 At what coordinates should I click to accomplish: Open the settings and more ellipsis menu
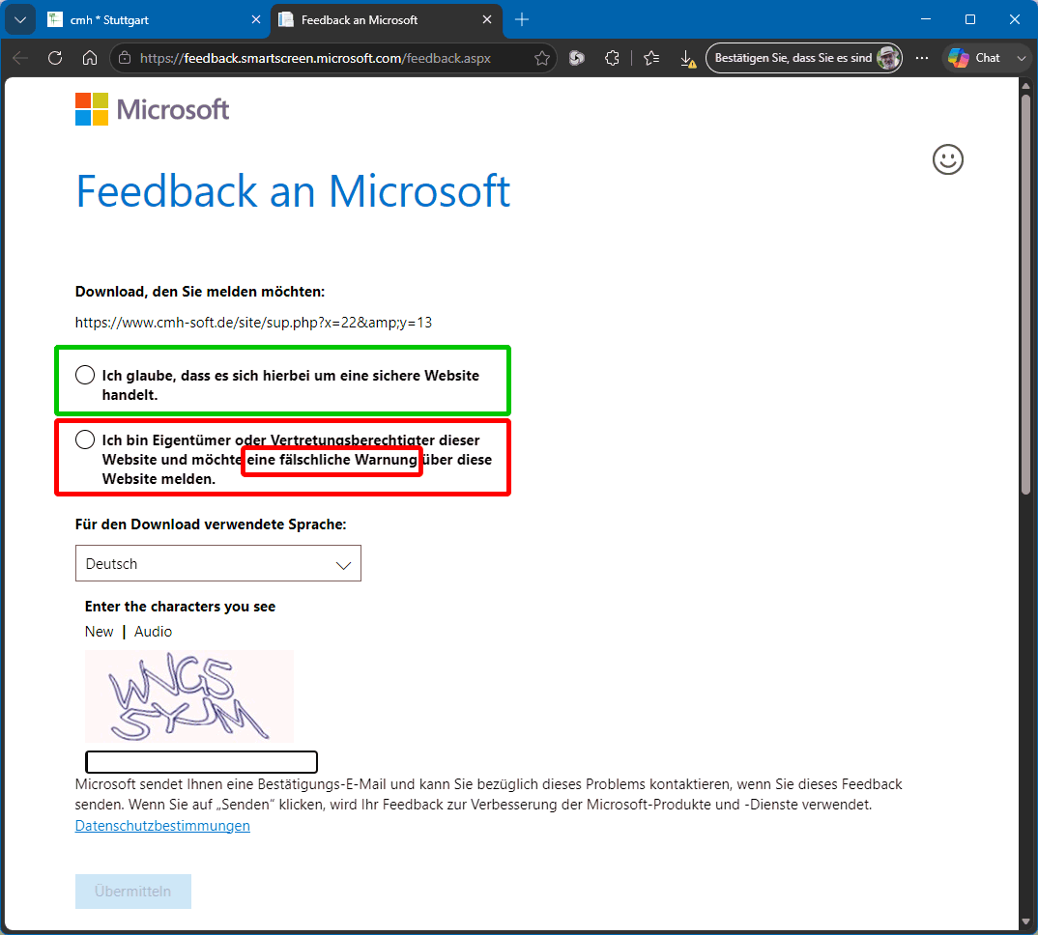click(921, 58)
